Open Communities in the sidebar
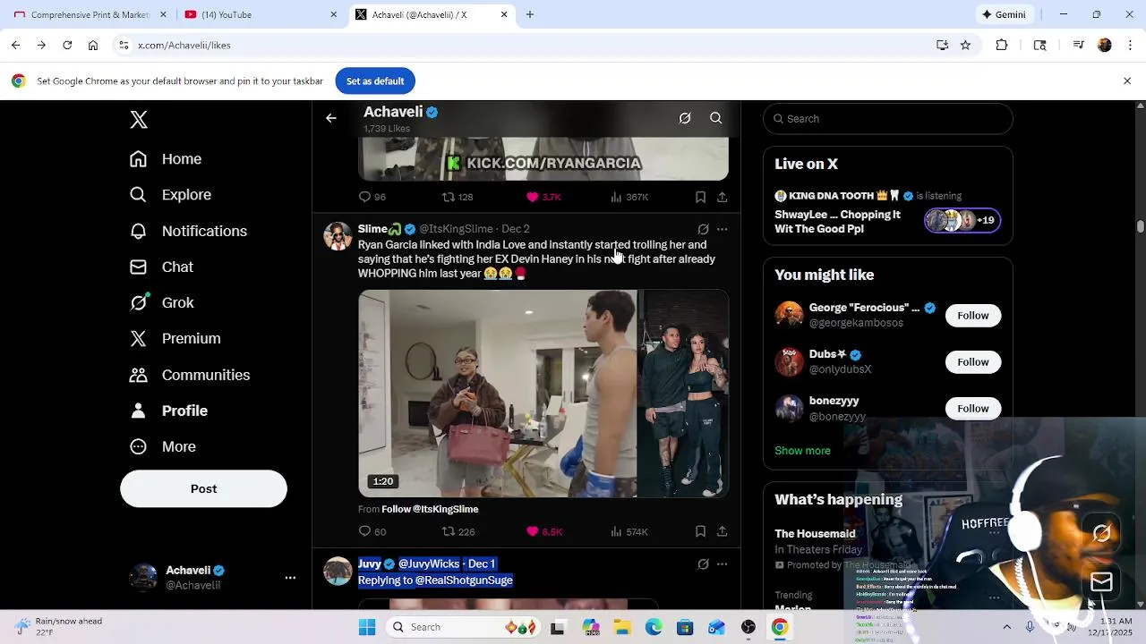The width and height of the screenshot is (1146, 644). click(x=190, y=375)
